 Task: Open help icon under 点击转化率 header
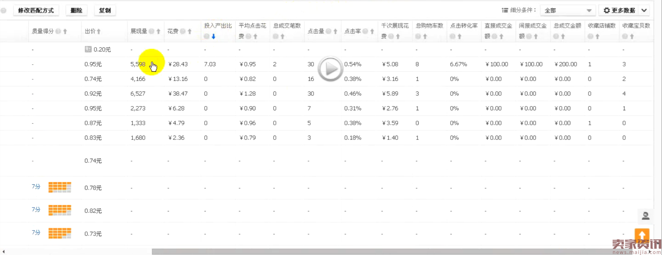453,37
